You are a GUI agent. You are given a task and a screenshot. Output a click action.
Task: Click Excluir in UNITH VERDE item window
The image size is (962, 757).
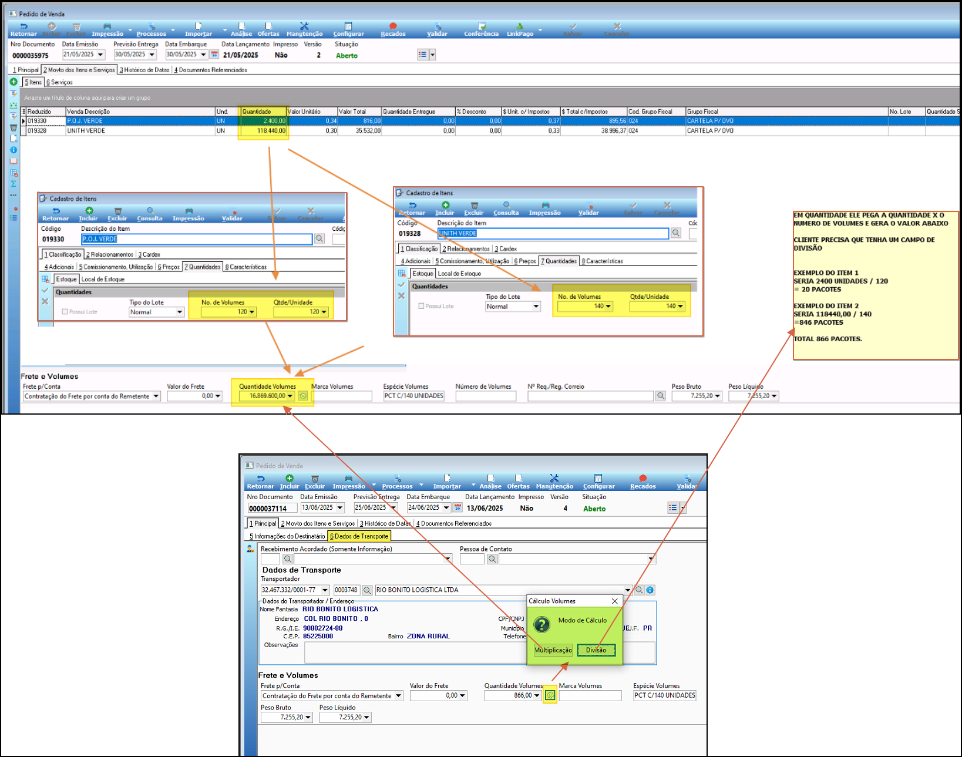(474, 208)
